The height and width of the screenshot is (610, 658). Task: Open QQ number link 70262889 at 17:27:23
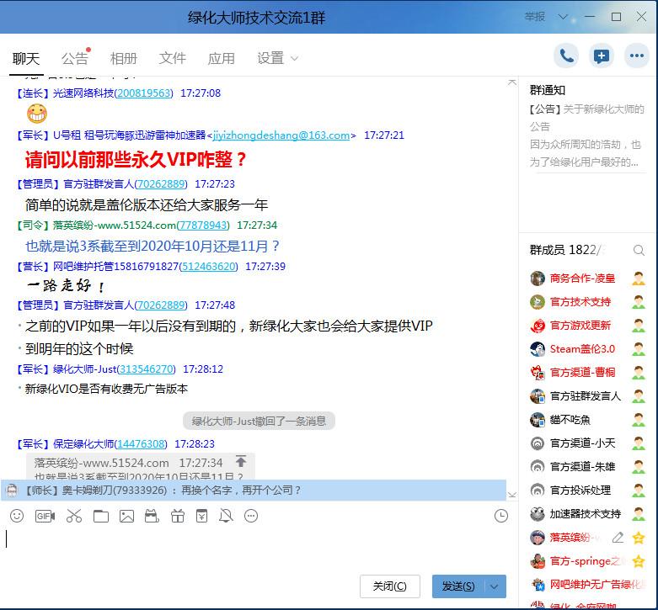click(x=161, y=184)
